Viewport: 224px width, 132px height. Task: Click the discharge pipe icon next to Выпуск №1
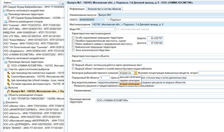click(9, 91)
